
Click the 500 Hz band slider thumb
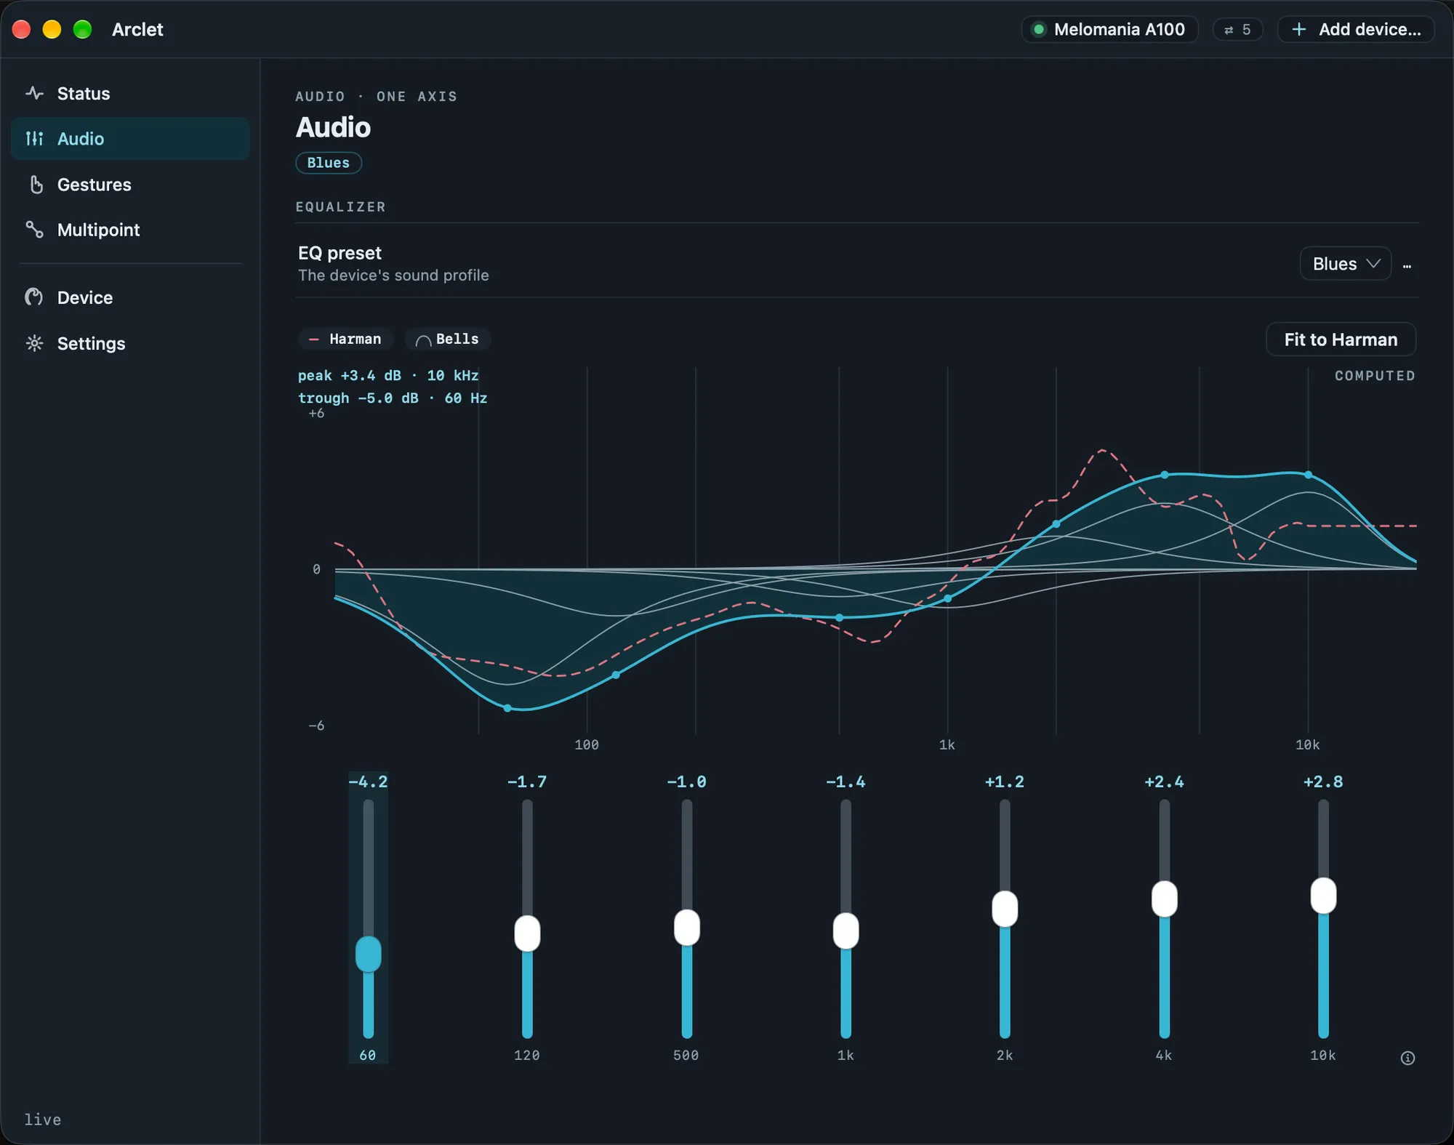[686, 927]
